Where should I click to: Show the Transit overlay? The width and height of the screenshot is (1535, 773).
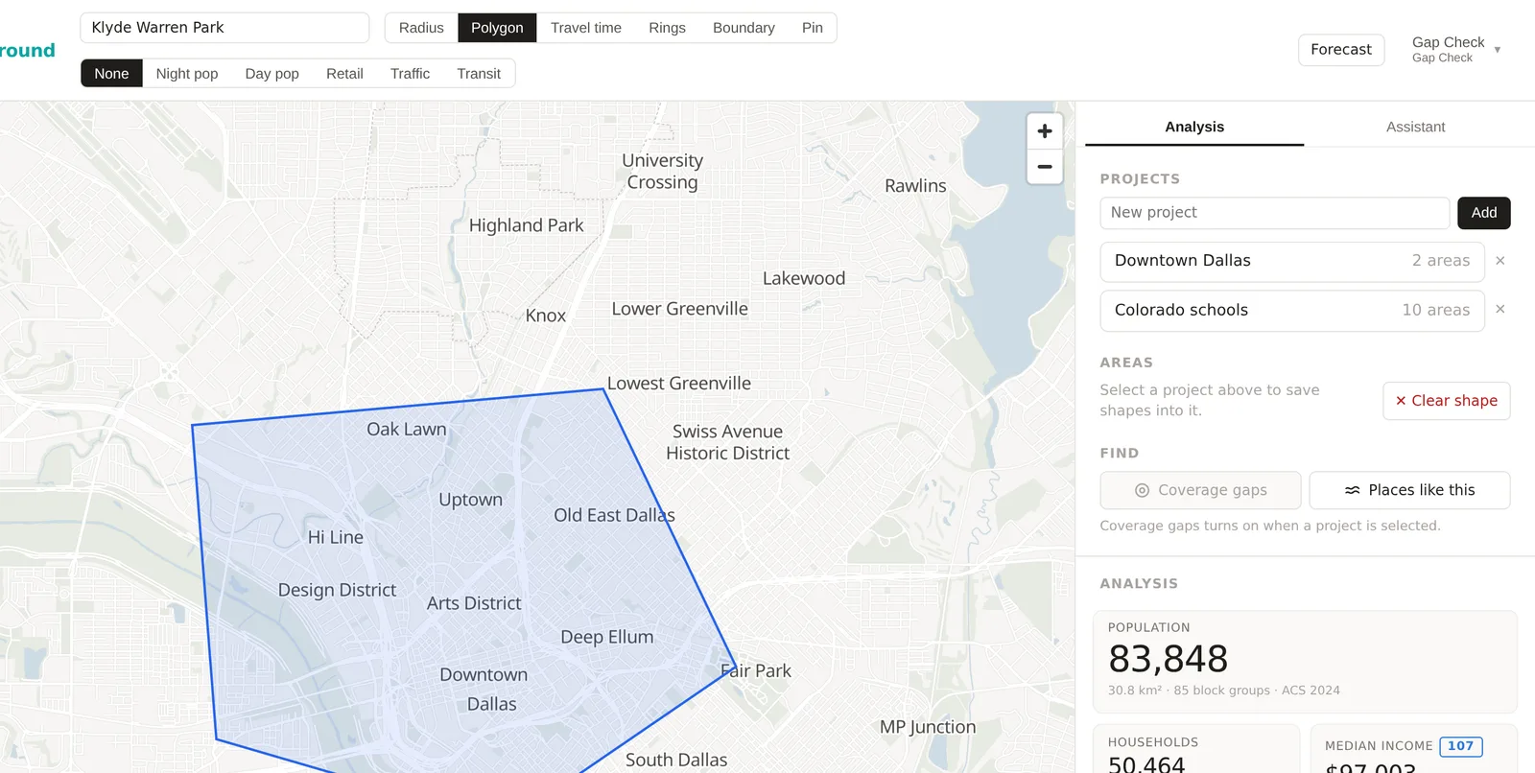(x=479, y=74)
